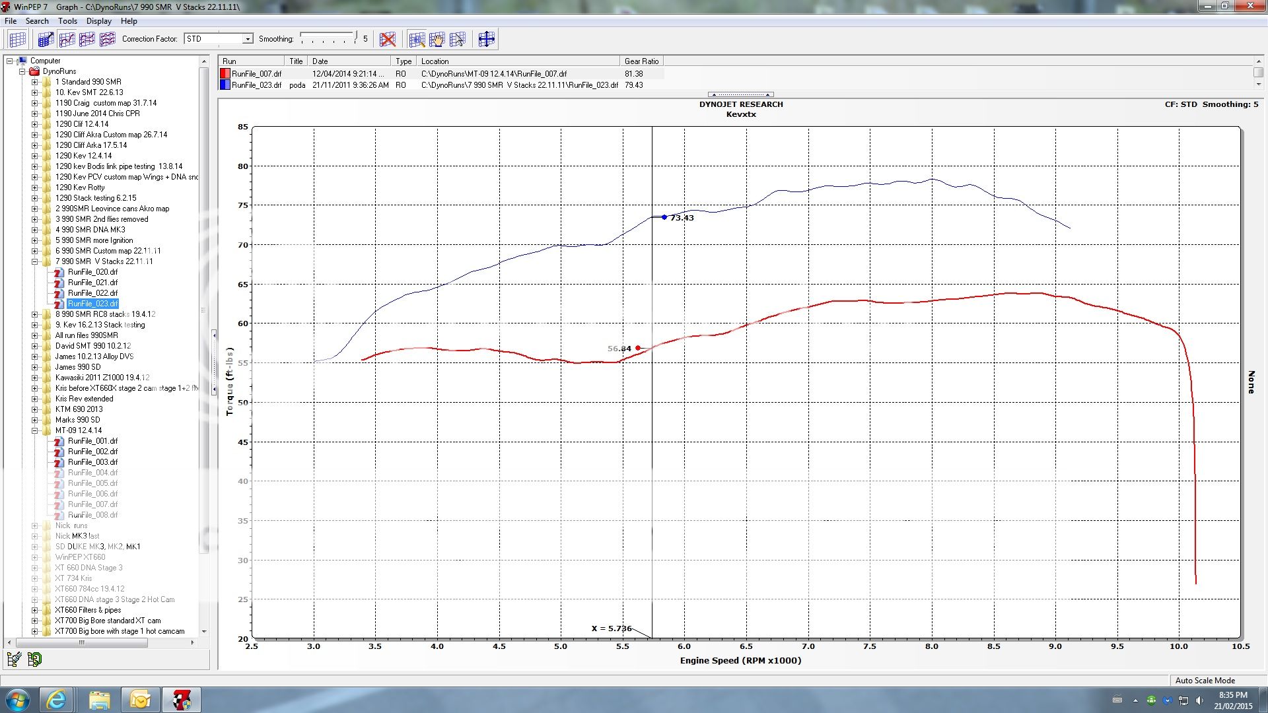Select RunFile_021.drf in the tree
This screenshot has width=1268, height=713.
(x=92, y=283)
